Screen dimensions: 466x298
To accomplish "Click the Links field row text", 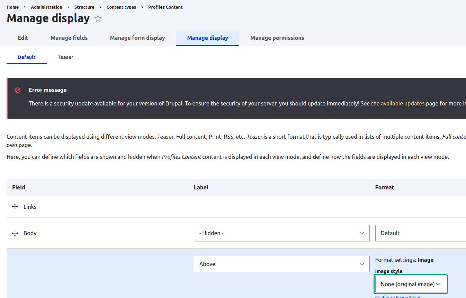I will pyautogui.click(x=30, y=207).
